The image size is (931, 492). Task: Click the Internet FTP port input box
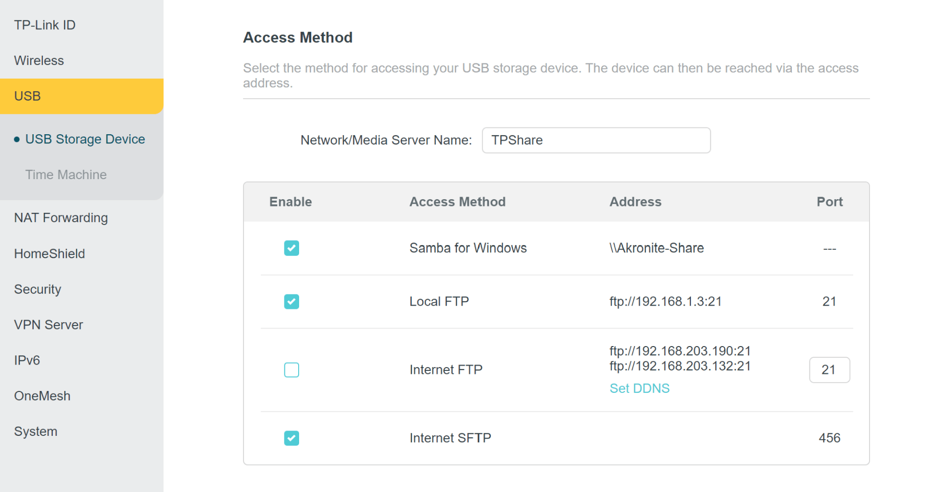pyautogui.click(x=829, y=370)
